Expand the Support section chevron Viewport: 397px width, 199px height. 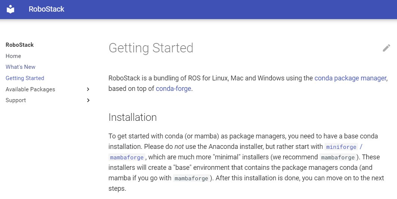click(x=88, y=100)
